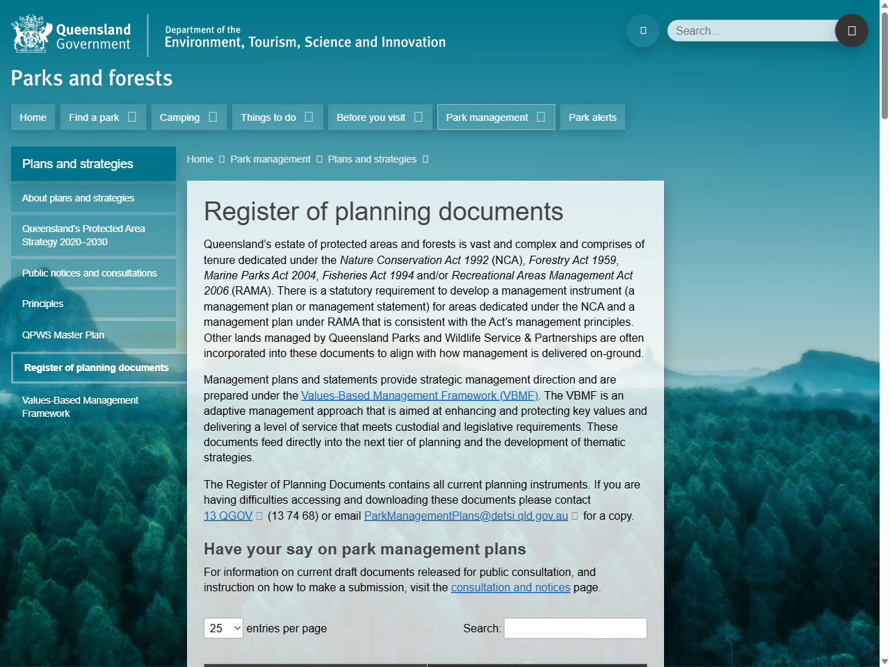The width and height of the screenshot is (890, 667).
Task: Visit the consultation and notices page
Action: point(511,587)
